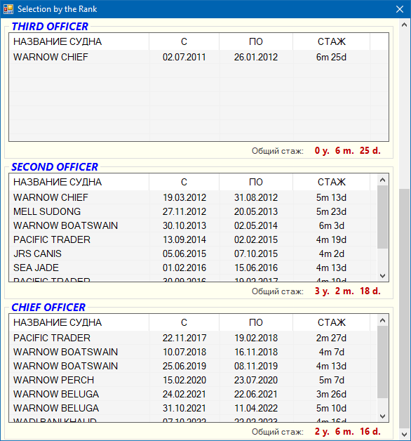This screenshot has height=441, width=411.
Task: Click date 02.07.2011 in Third Officer table
Action: click(184, 57)
